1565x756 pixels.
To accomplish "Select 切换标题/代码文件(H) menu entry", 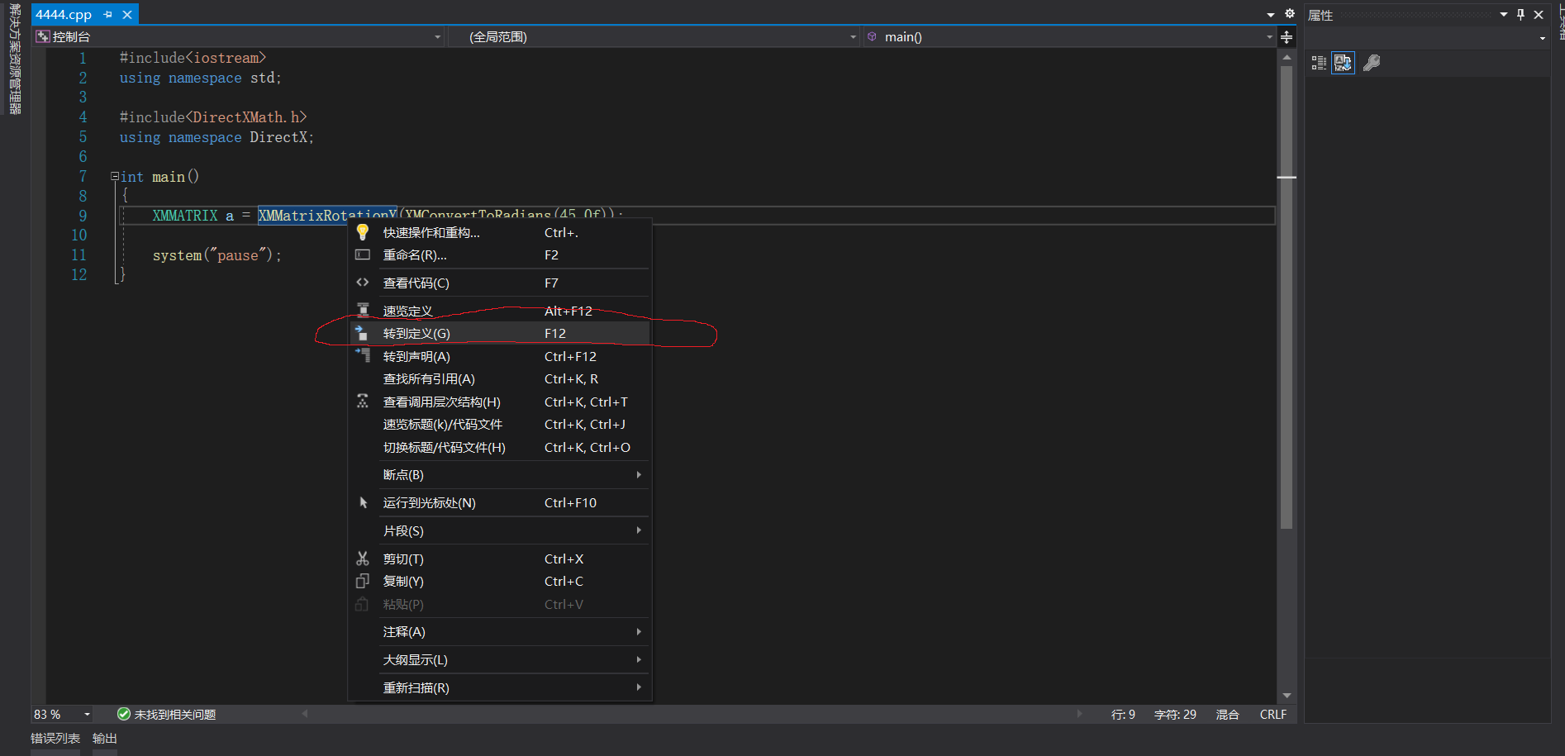I will tap(500, 448).
